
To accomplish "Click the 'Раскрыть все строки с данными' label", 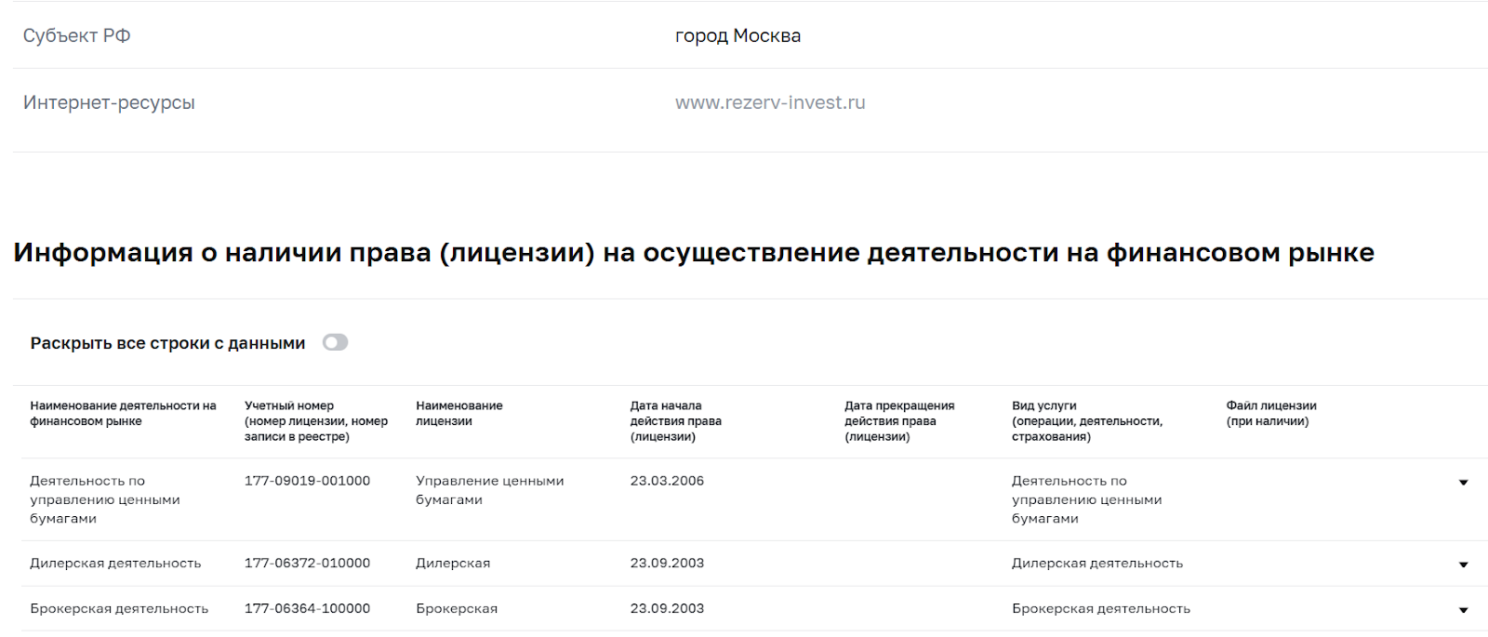I will tap(167, 343).
